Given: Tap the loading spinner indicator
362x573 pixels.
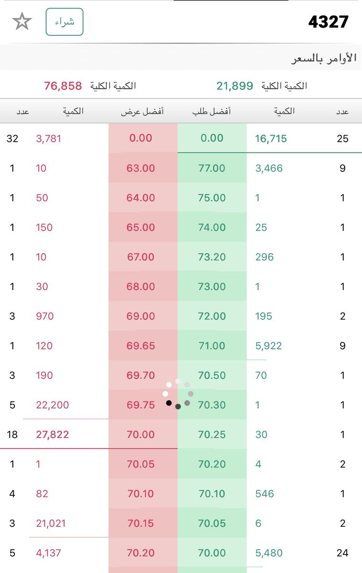Looking at the screenshot, I should (178, 394).
